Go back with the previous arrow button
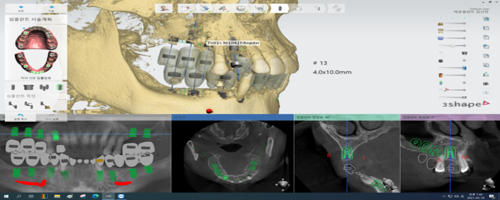The image size is (500, 200). [x=21, y=8]
